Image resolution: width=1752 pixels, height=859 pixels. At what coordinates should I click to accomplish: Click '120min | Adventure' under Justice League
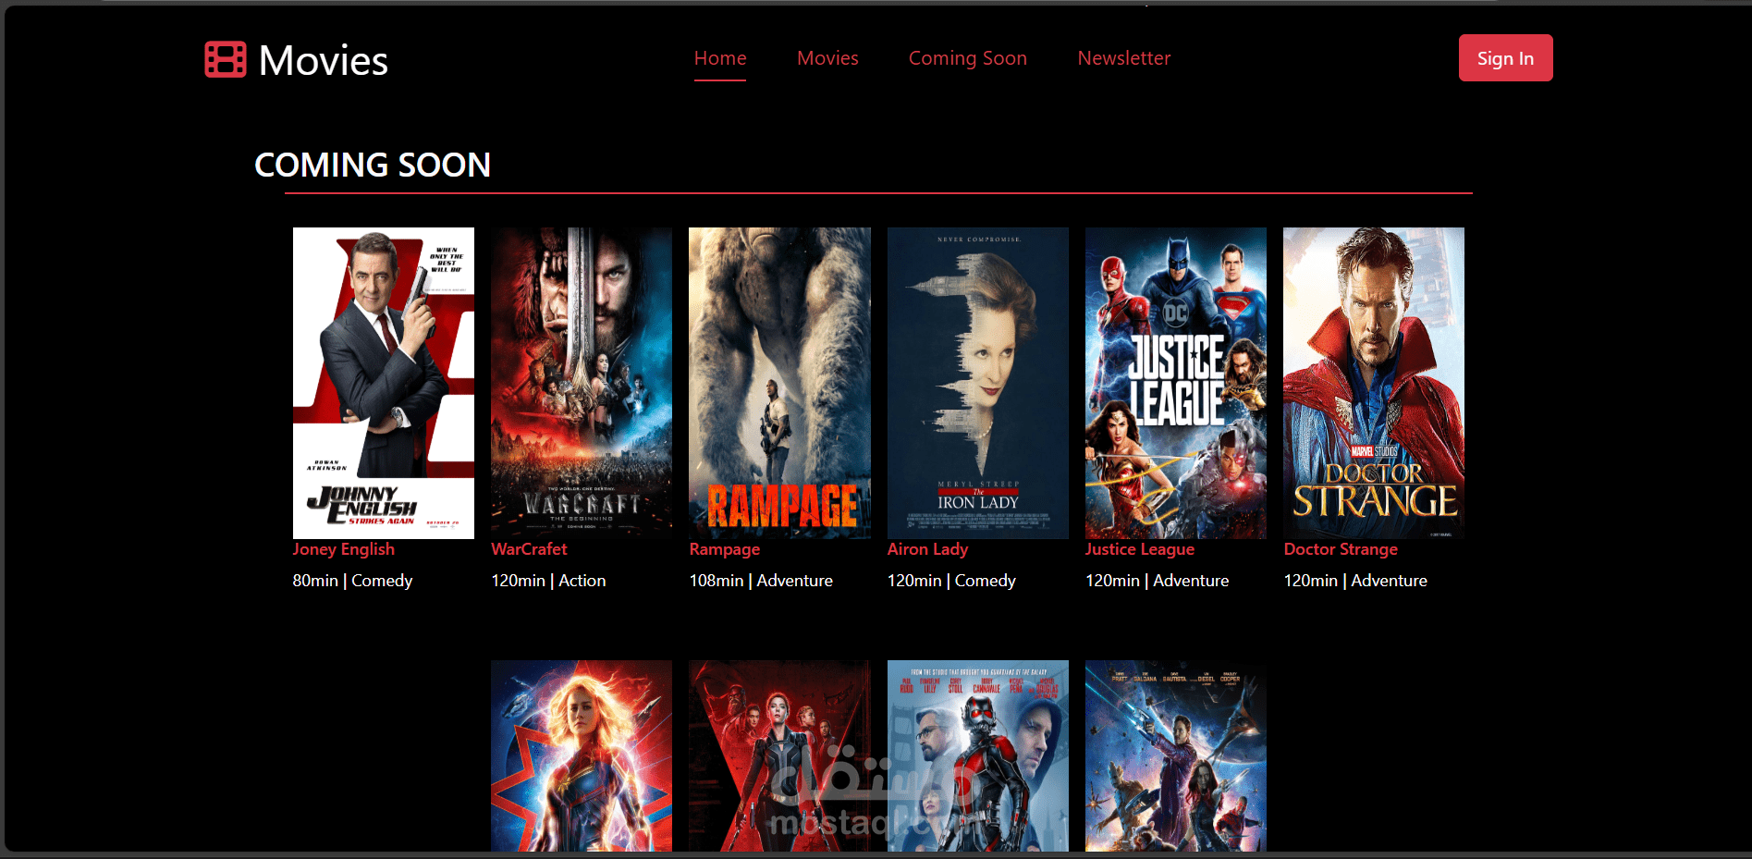tap(1158, 581)
